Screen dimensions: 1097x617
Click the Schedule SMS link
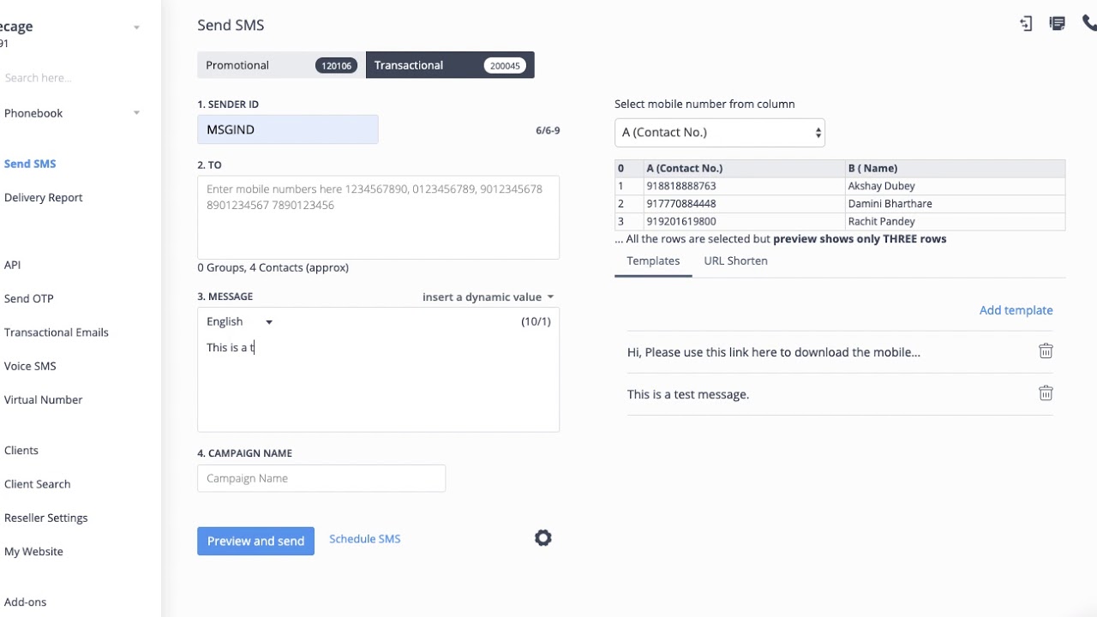[x=365, y=539]
